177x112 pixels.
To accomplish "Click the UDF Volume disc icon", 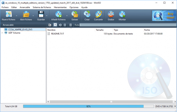I will tap(6, 33).
